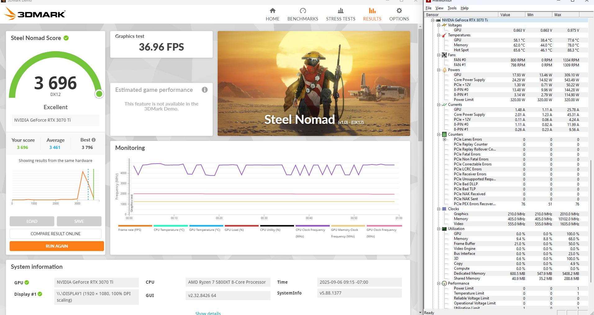
Task: Click the Stress Tests bar icon
Action: (x=341, y=11)
